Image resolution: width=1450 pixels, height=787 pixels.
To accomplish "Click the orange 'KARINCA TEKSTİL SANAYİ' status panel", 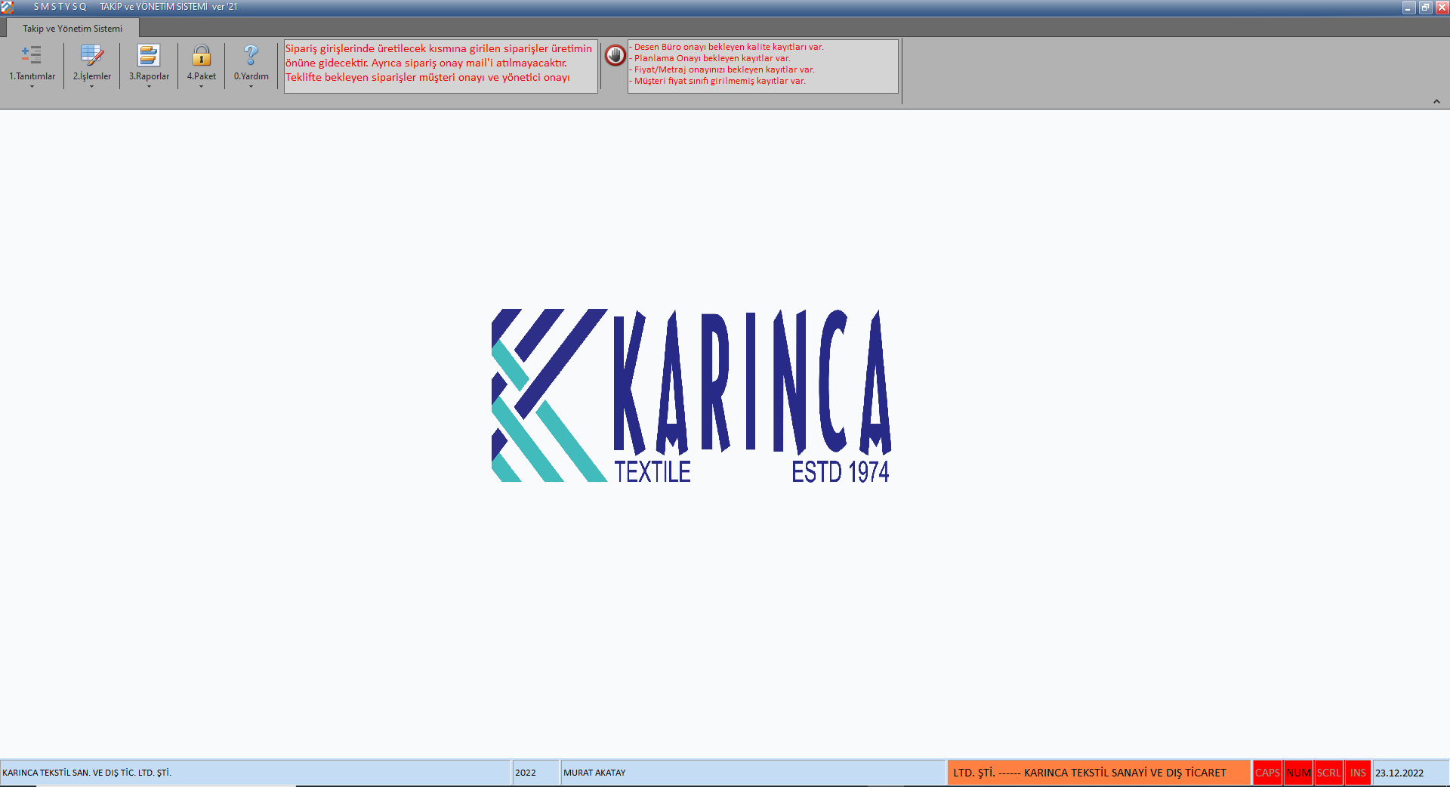I will [1099, 773].
